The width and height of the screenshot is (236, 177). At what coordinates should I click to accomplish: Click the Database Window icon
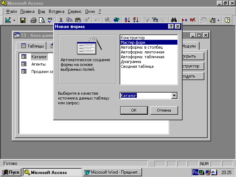[x=204, y=20]
